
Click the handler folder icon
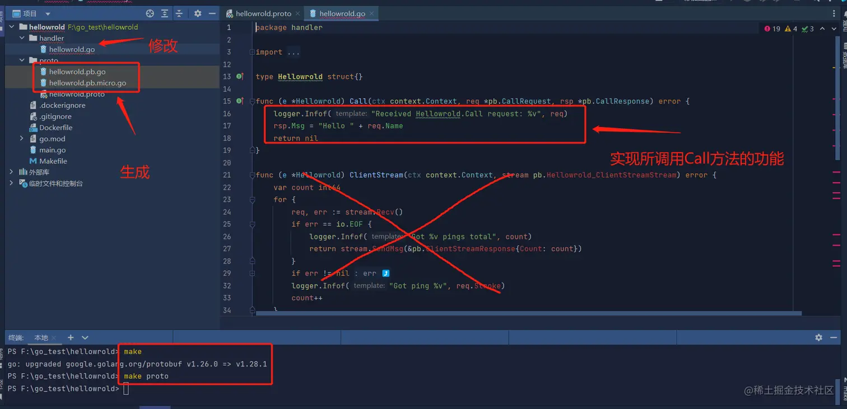[33, 38]
